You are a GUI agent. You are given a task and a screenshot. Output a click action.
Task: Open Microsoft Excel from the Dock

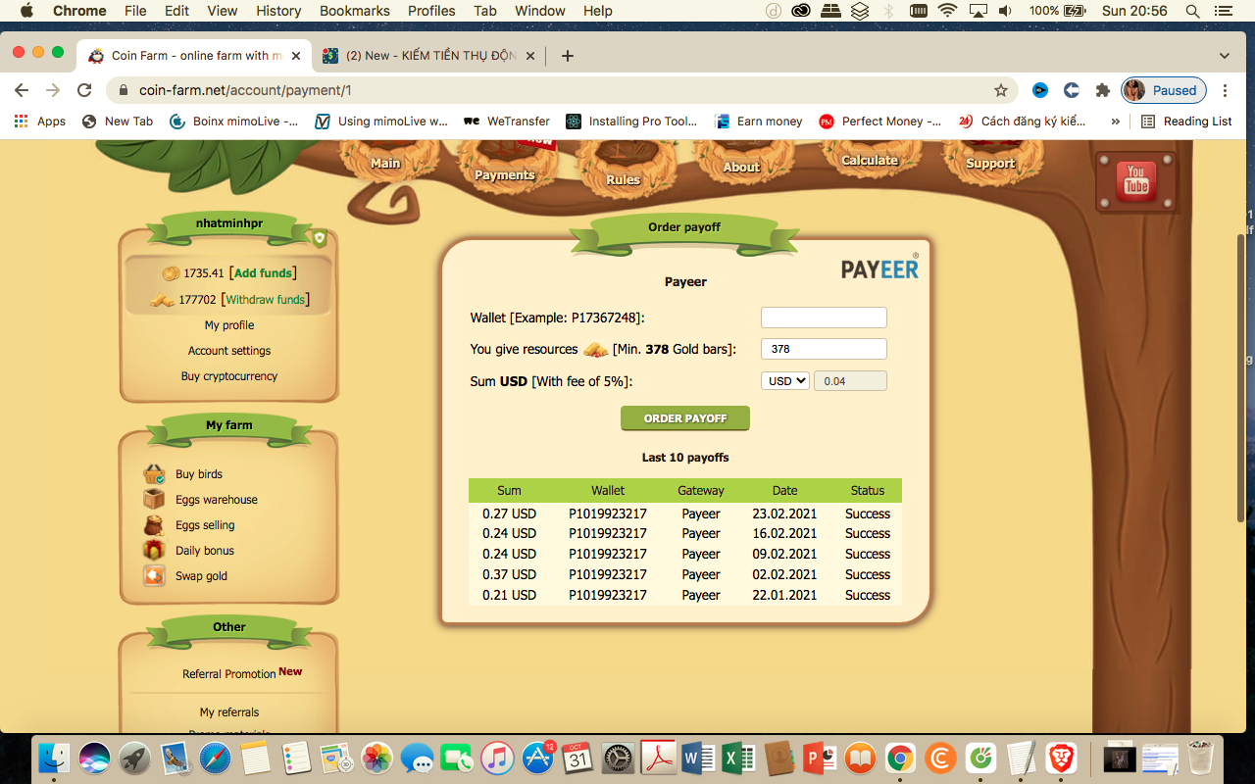[x=738, y=759]
